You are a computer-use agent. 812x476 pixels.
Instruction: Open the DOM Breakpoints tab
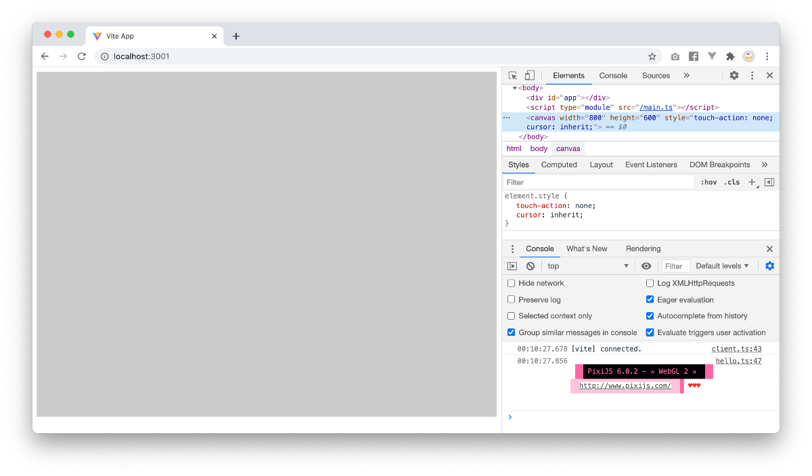(719, 165)
